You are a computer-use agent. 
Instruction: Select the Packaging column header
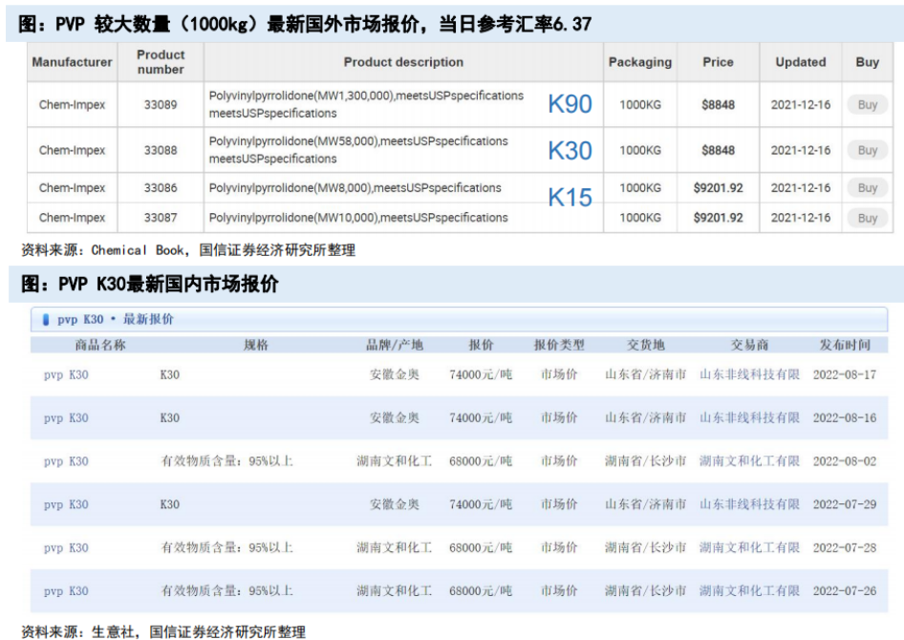pos(640,62)
